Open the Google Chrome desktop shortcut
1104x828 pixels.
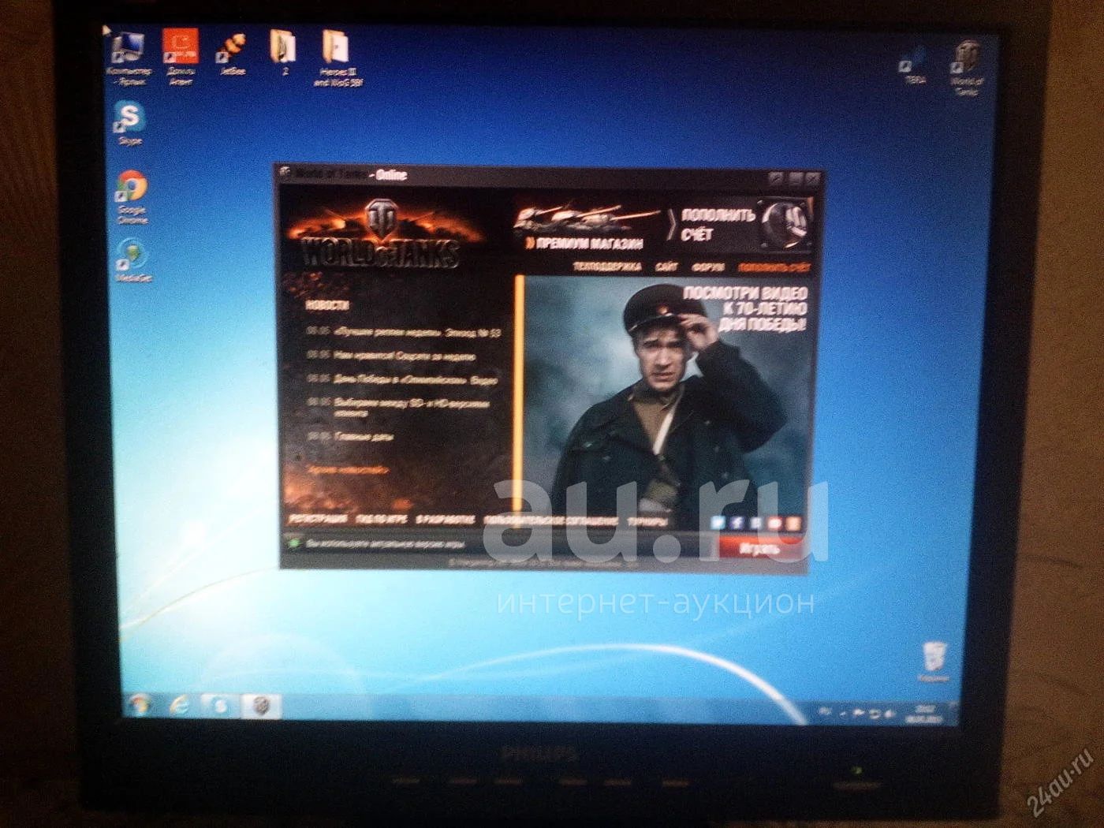tap(132, 196)
